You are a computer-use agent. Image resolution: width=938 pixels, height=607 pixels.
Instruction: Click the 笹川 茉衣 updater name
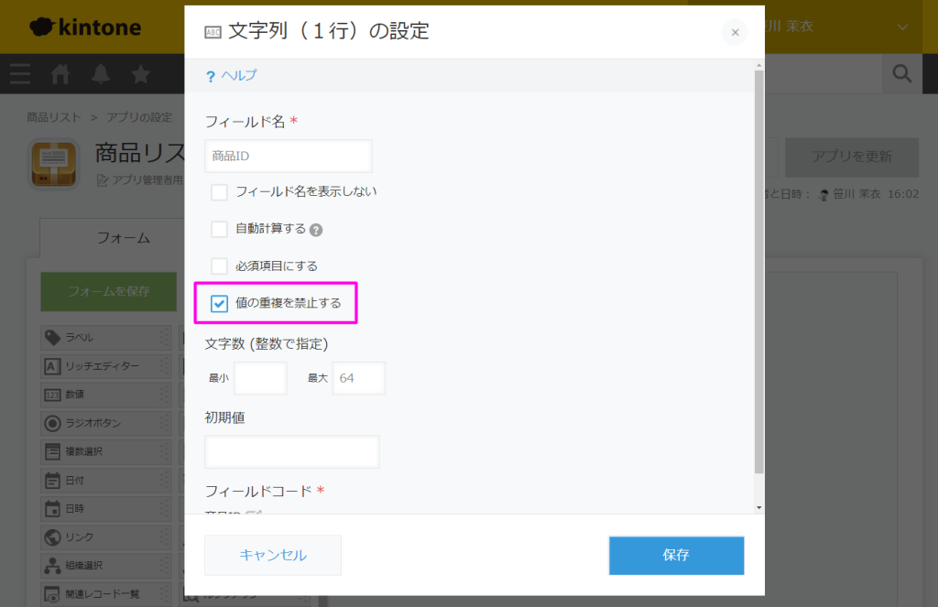pos(856,194)
